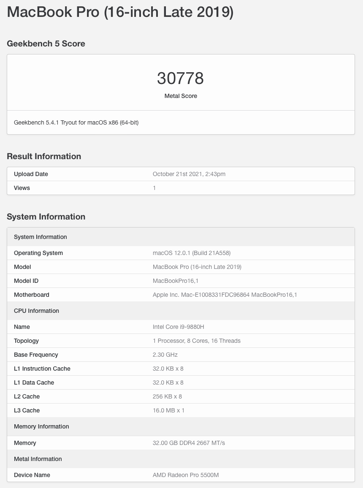Select the October 21st 2021, 2:43pm value
Screen dimensions: 363x488
pos(189,174)
